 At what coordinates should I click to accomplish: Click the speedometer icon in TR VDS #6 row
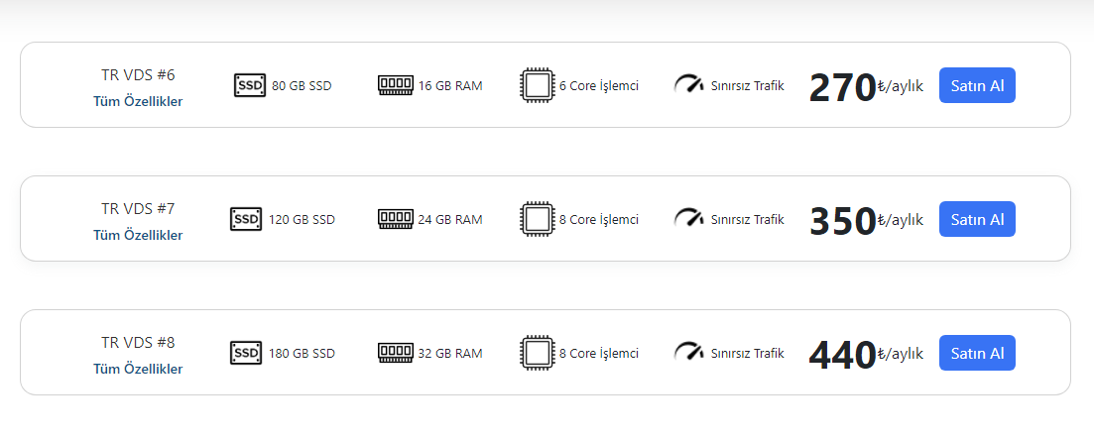(688, 85)
